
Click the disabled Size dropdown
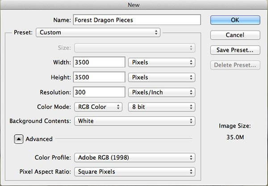pos(135,47)
